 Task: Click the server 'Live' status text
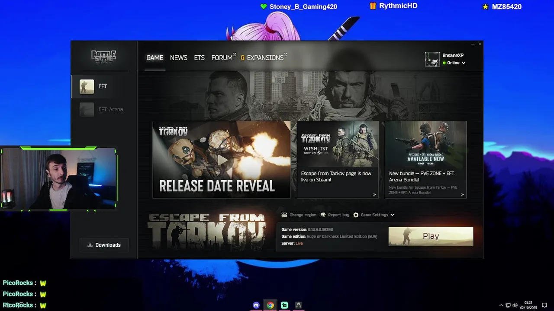pyautogui.click(x=299, y=243)
